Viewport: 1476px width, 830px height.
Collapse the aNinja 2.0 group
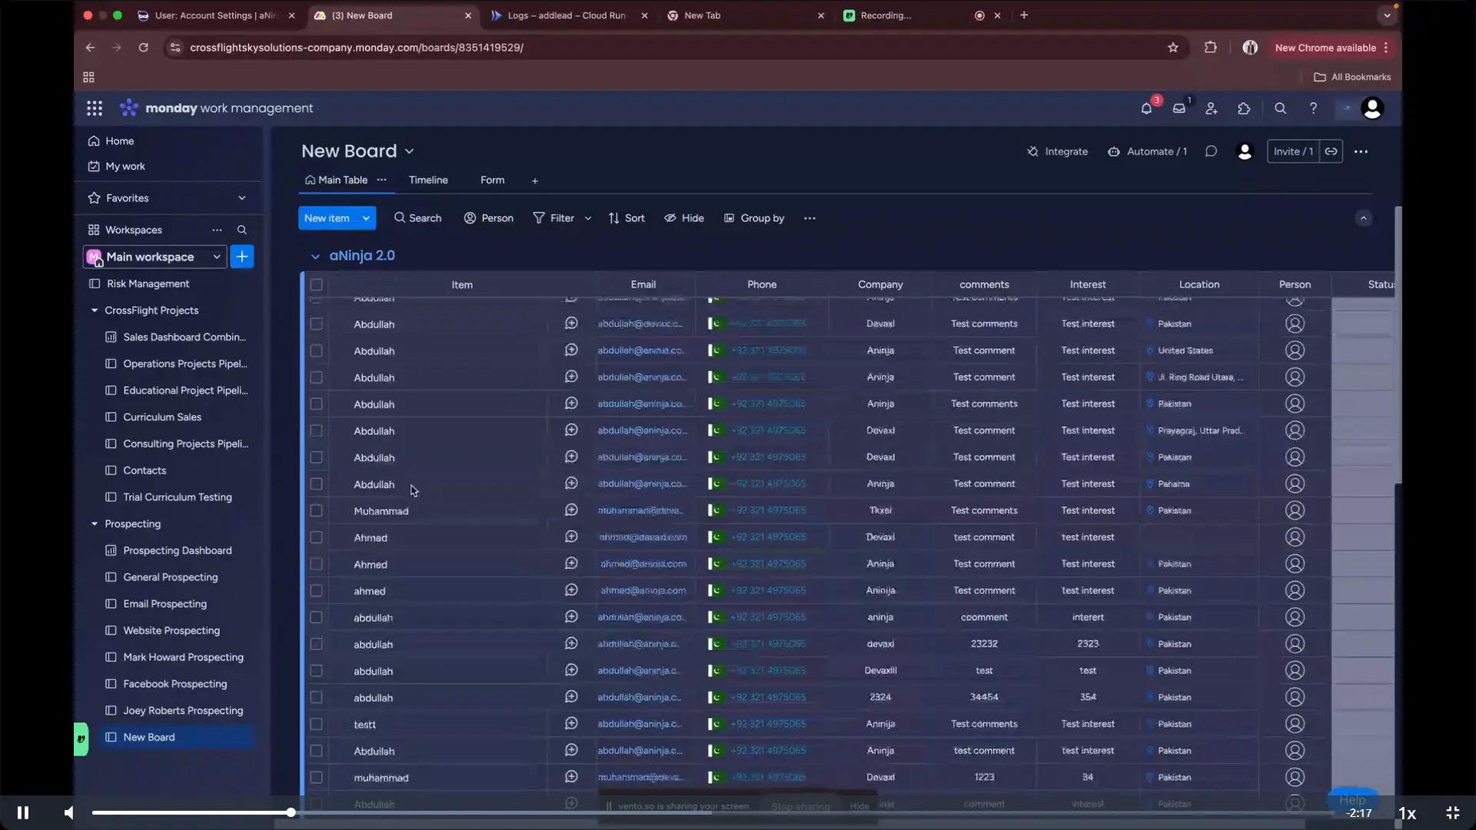(315, 256)
